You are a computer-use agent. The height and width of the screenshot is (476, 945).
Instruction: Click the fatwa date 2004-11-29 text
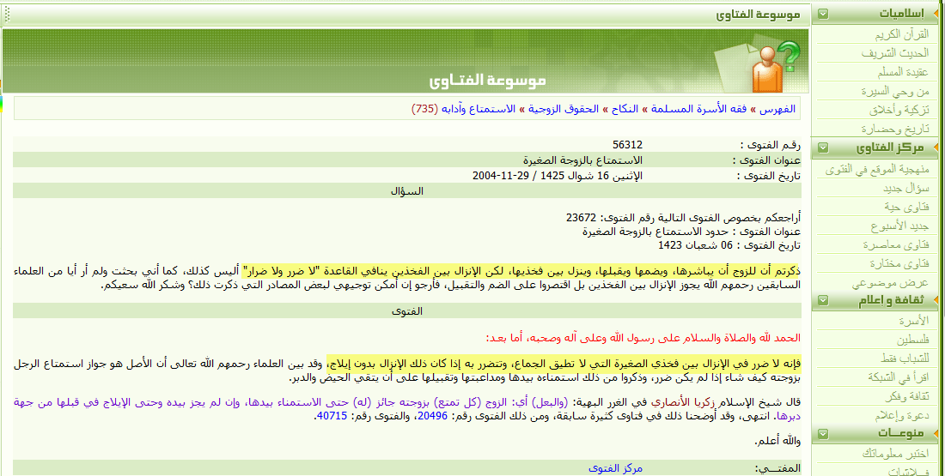tap(500, 177)
